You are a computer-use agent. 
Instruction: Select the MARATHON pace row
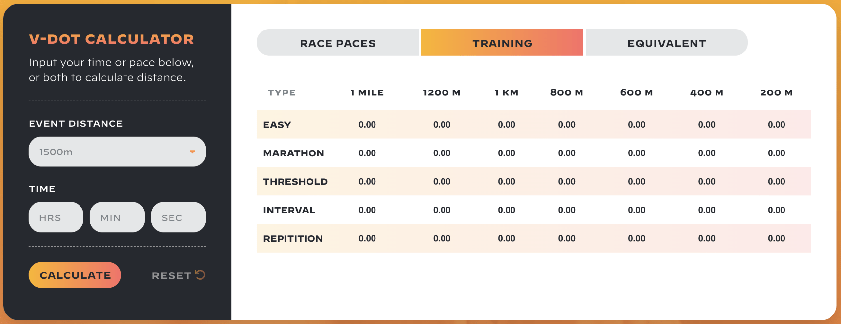click(x=293, y=152)
